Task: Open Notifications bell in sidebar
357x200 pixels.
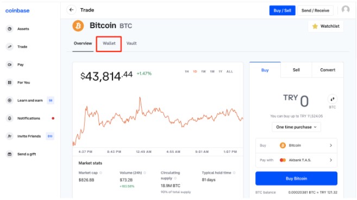Action: (x=10, y=118)
